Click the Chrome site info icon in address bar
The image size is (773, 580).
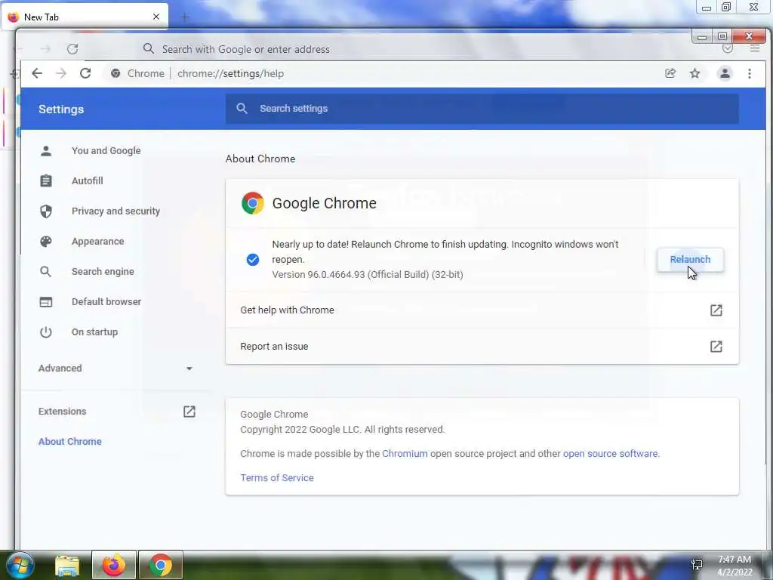click(115, 73)
